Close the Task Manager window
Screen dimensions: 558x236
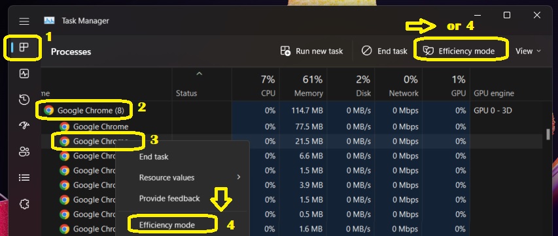pos(536,15)
